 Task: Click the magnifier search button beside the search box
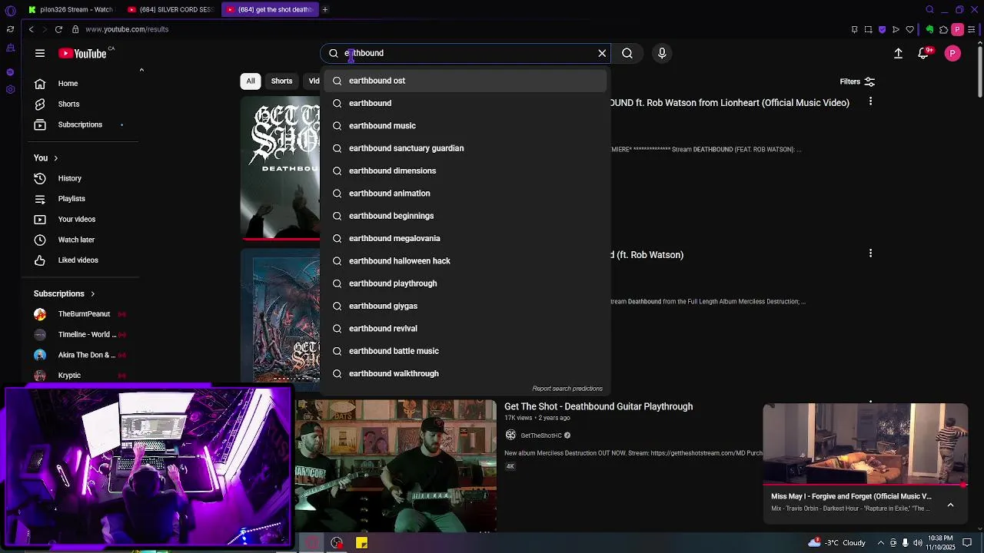(627, 53)
